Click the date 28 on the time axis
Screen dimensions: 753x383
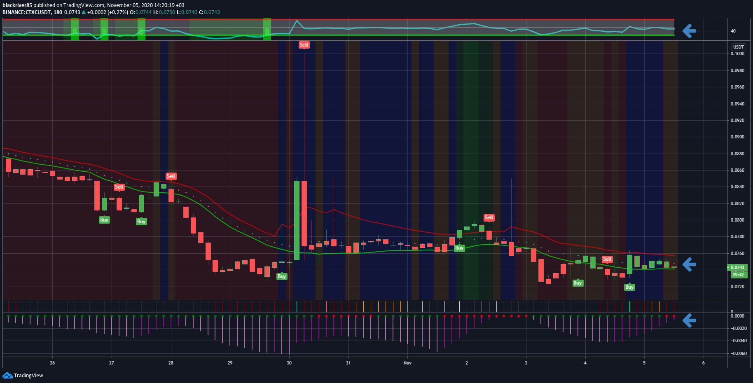coord(171,363)
